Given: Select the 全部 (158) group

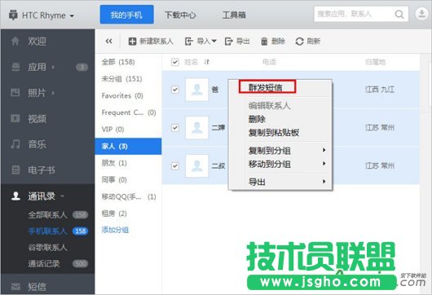Looking at the screenshot, I should pos(128,62).
